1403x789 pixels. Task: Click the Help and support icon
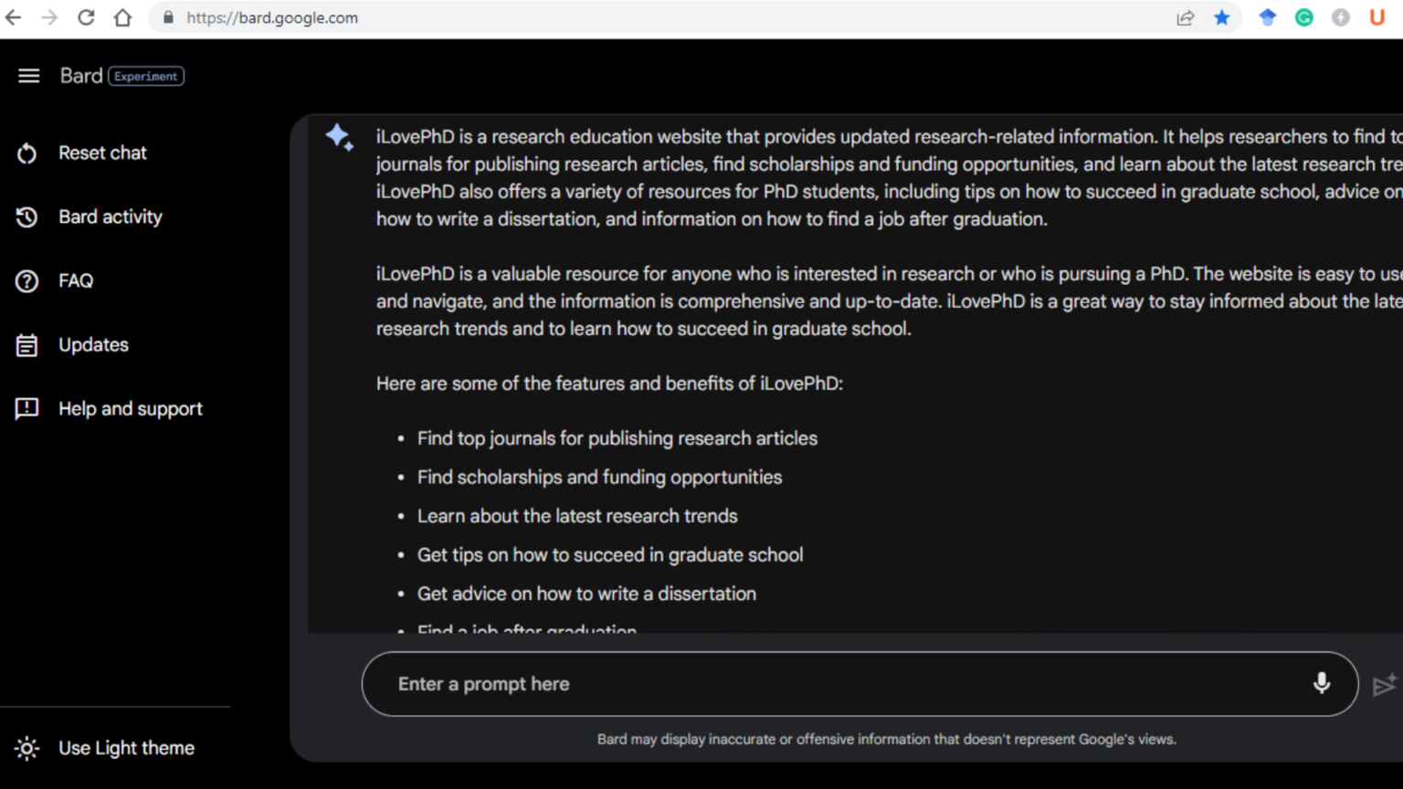[x=26, y=408]
